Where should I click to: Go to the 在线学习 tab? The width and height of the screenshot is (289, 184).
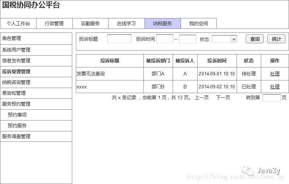127,23
